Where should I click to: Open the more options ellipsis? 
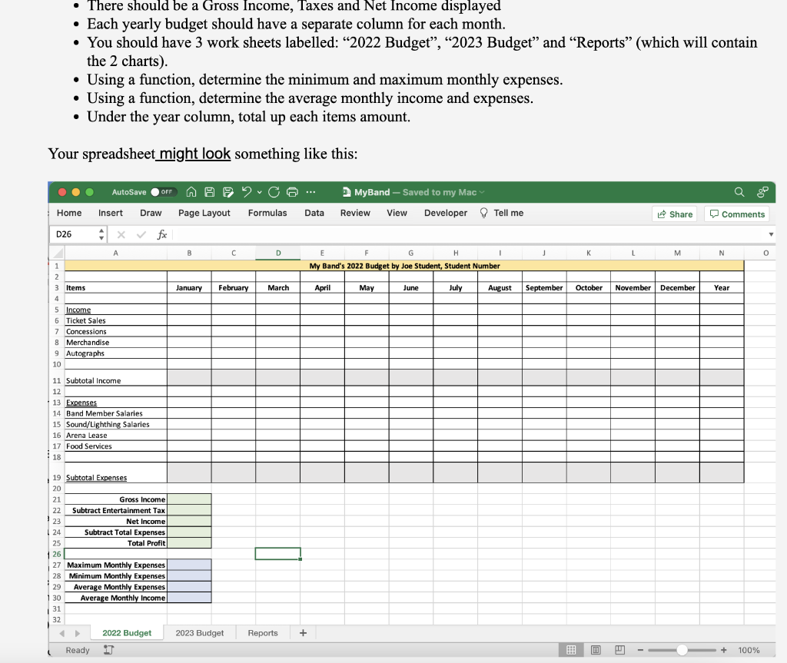click(310, 192)
